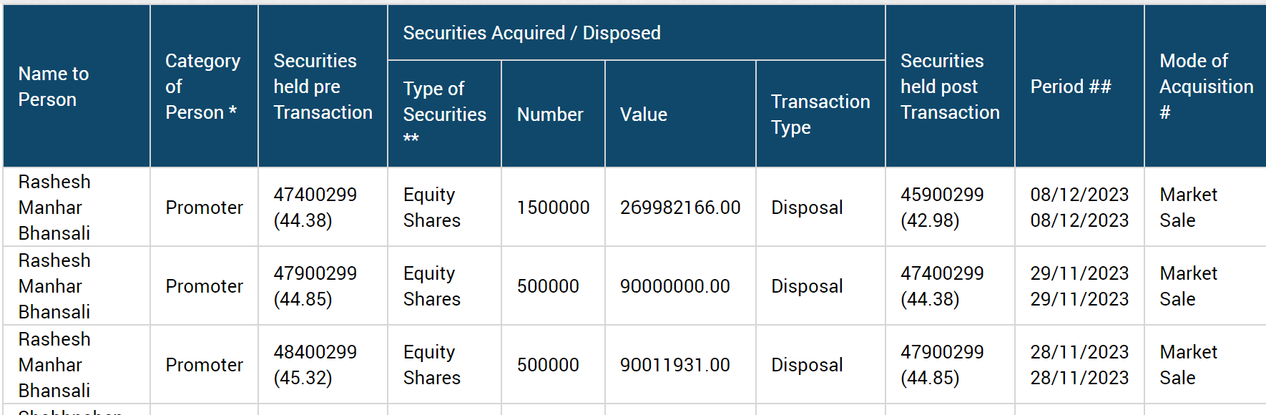This screenshot has width=1266, height=415.
Task: Click the "Securities held post Transaction" header
Action: coord(949,87)
